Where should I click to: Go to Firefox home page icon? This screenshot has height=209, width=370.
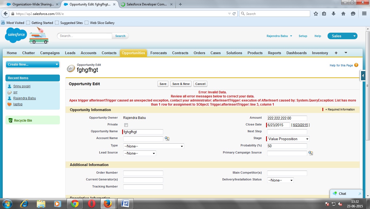click(343, 14)
